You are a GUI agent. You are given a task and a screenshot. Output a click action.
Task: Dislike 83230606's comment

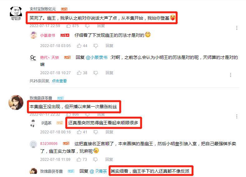[x=95, y=160]
